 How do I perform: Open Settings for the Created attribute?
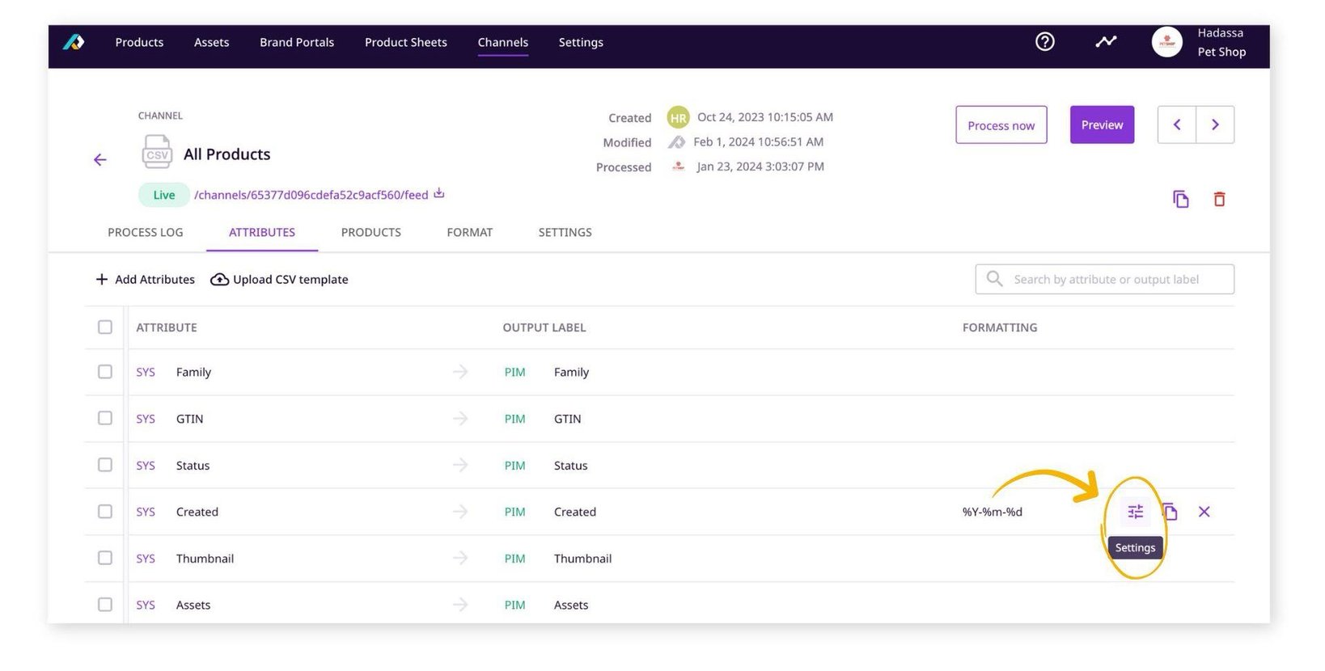point(1135,512)
